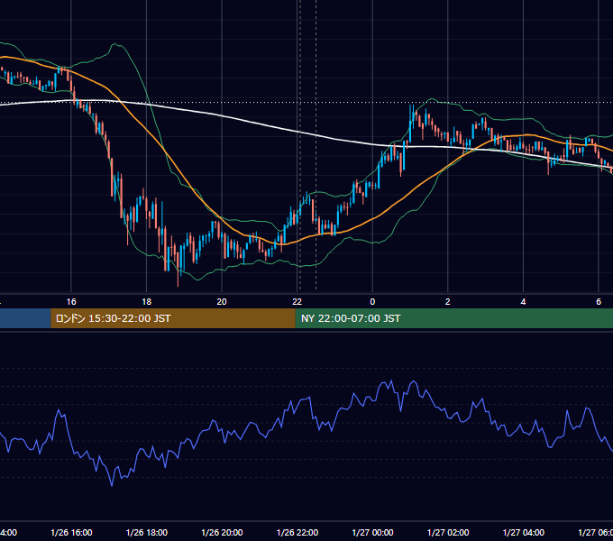Click the 4 hour label on price chart axis
The image size is (613, 541).
pyautogui.click(x=523, y=302)
